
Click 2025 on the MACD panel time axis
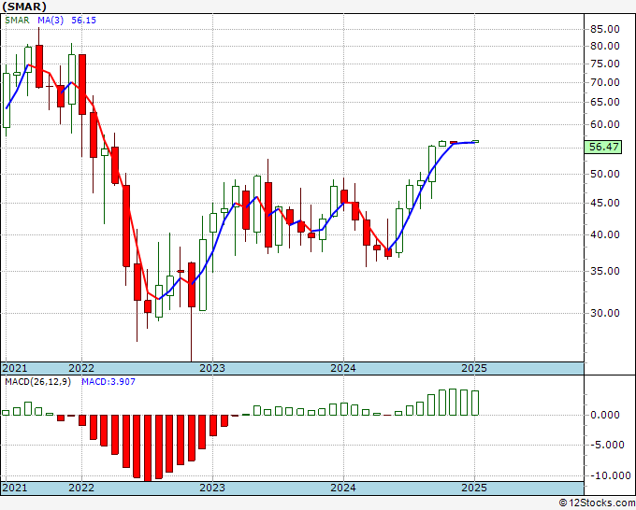tap(474, 488)
